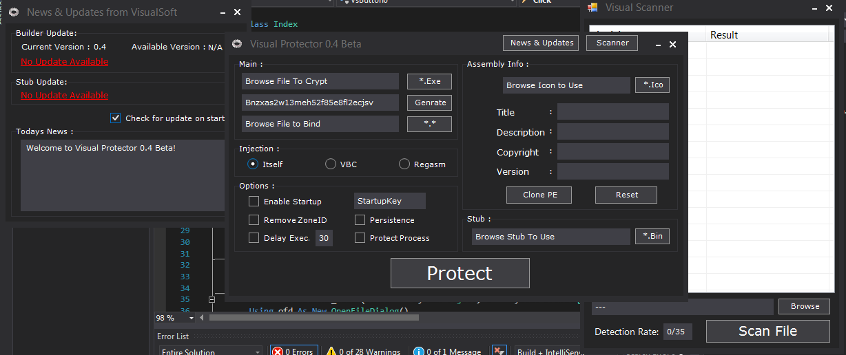Click the Browse Icon to Use field

coord(566,85)
